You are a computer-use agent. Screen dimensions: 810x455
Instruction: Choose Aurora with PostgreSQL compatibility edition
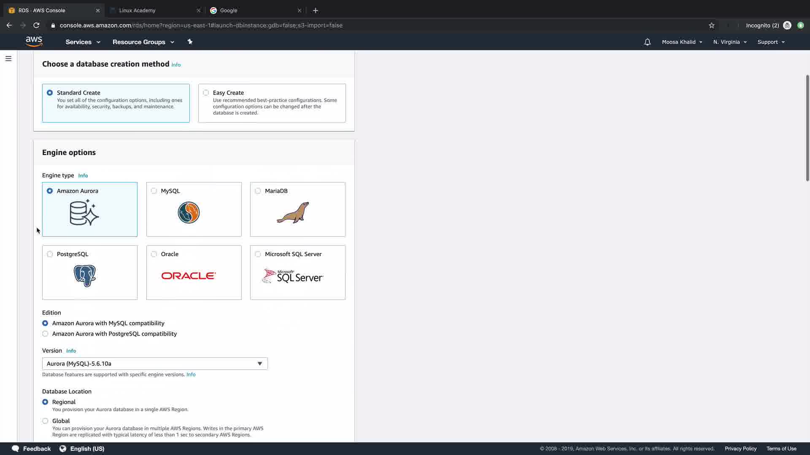[45, 334]
